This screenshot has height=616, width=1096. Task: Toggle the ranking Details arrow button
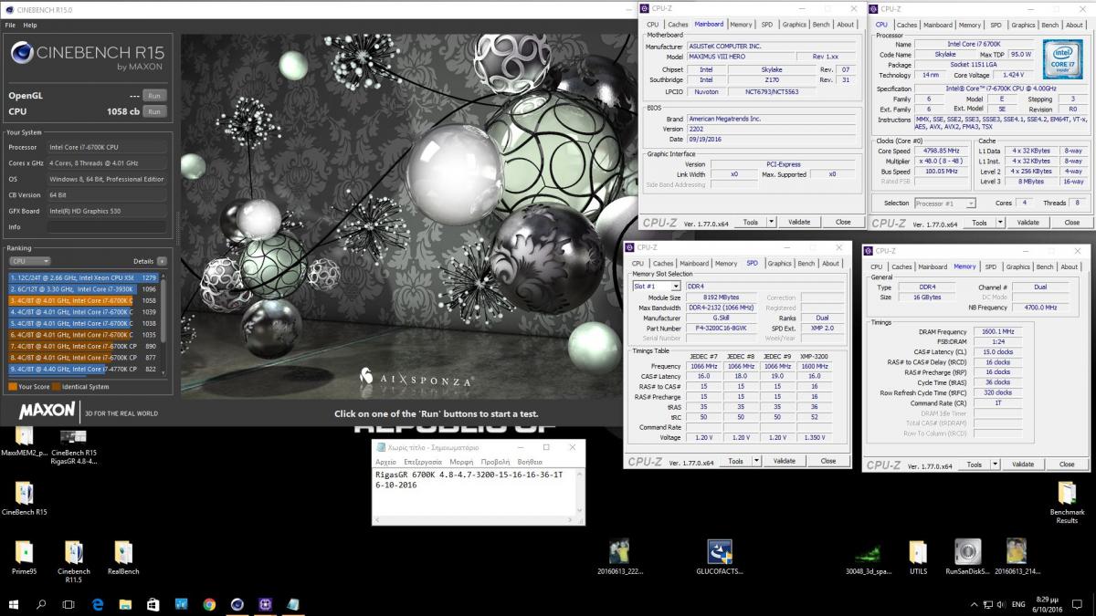(162, 260)
